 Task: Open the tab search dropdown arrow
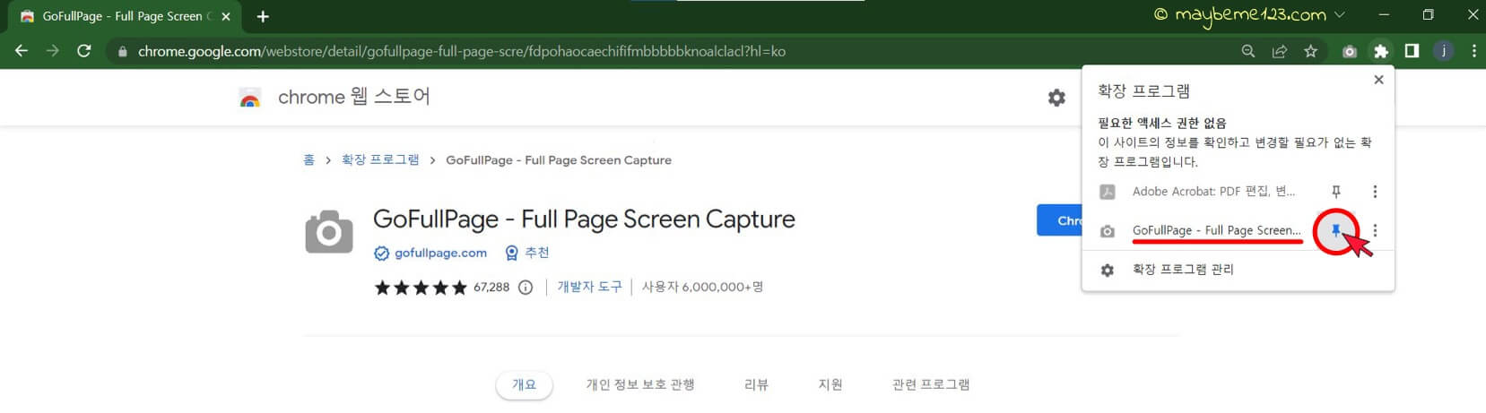click(1341, 14)
